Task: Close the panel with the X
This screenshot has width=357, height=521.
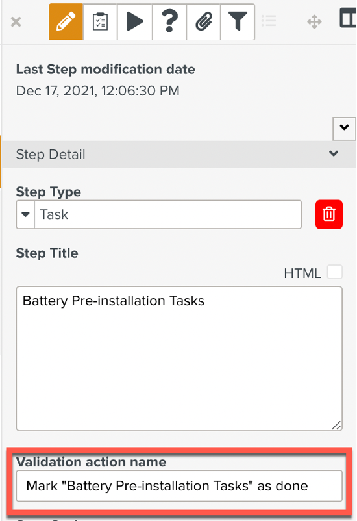Action: pyautogui.click(x=16, y=22)
